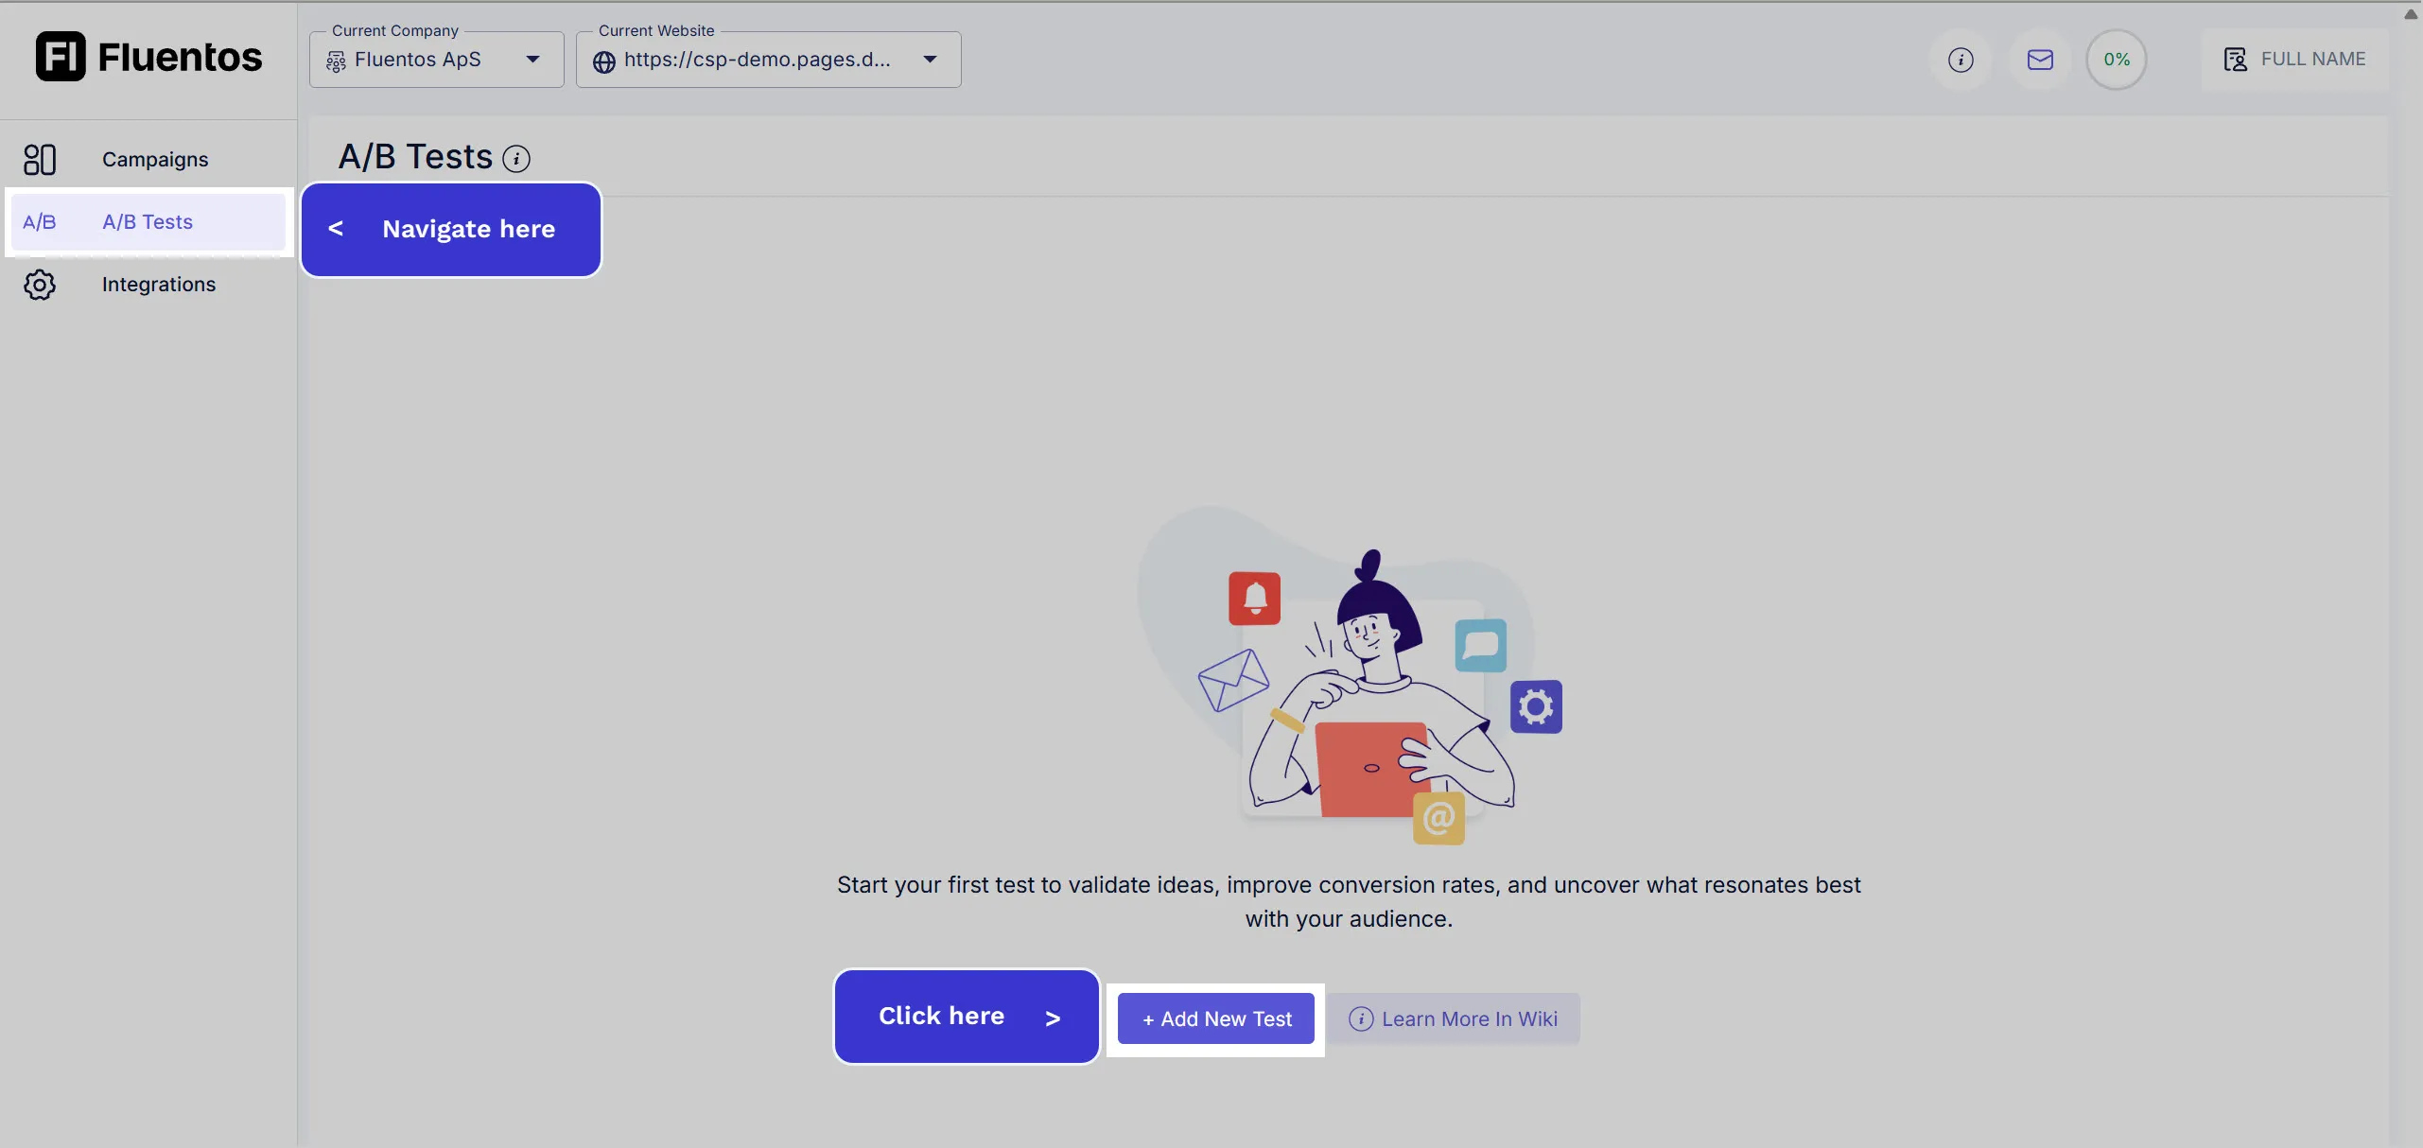Viewport: 2423px width, 1148px height.
Task: Select Campaigns from the sidebar menu
Action: (x=155, y=159)
